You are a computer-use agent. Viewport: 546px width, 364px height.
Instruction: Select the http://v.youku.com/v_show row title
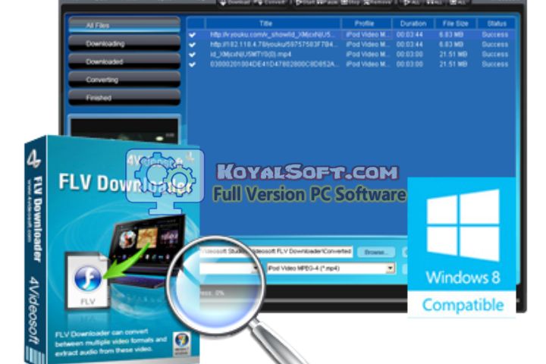click(x=273, y=35)
